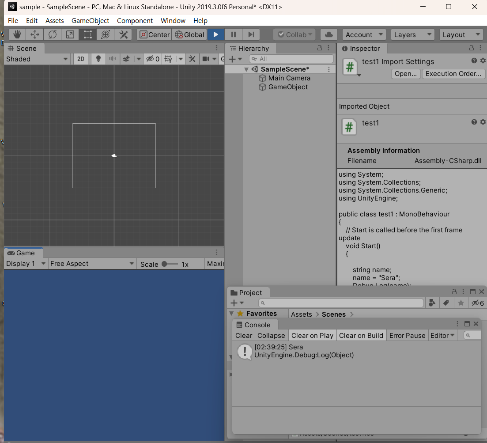Select the Scale tool
Screen dimensions: 487x443
click(x=70, y=34)
